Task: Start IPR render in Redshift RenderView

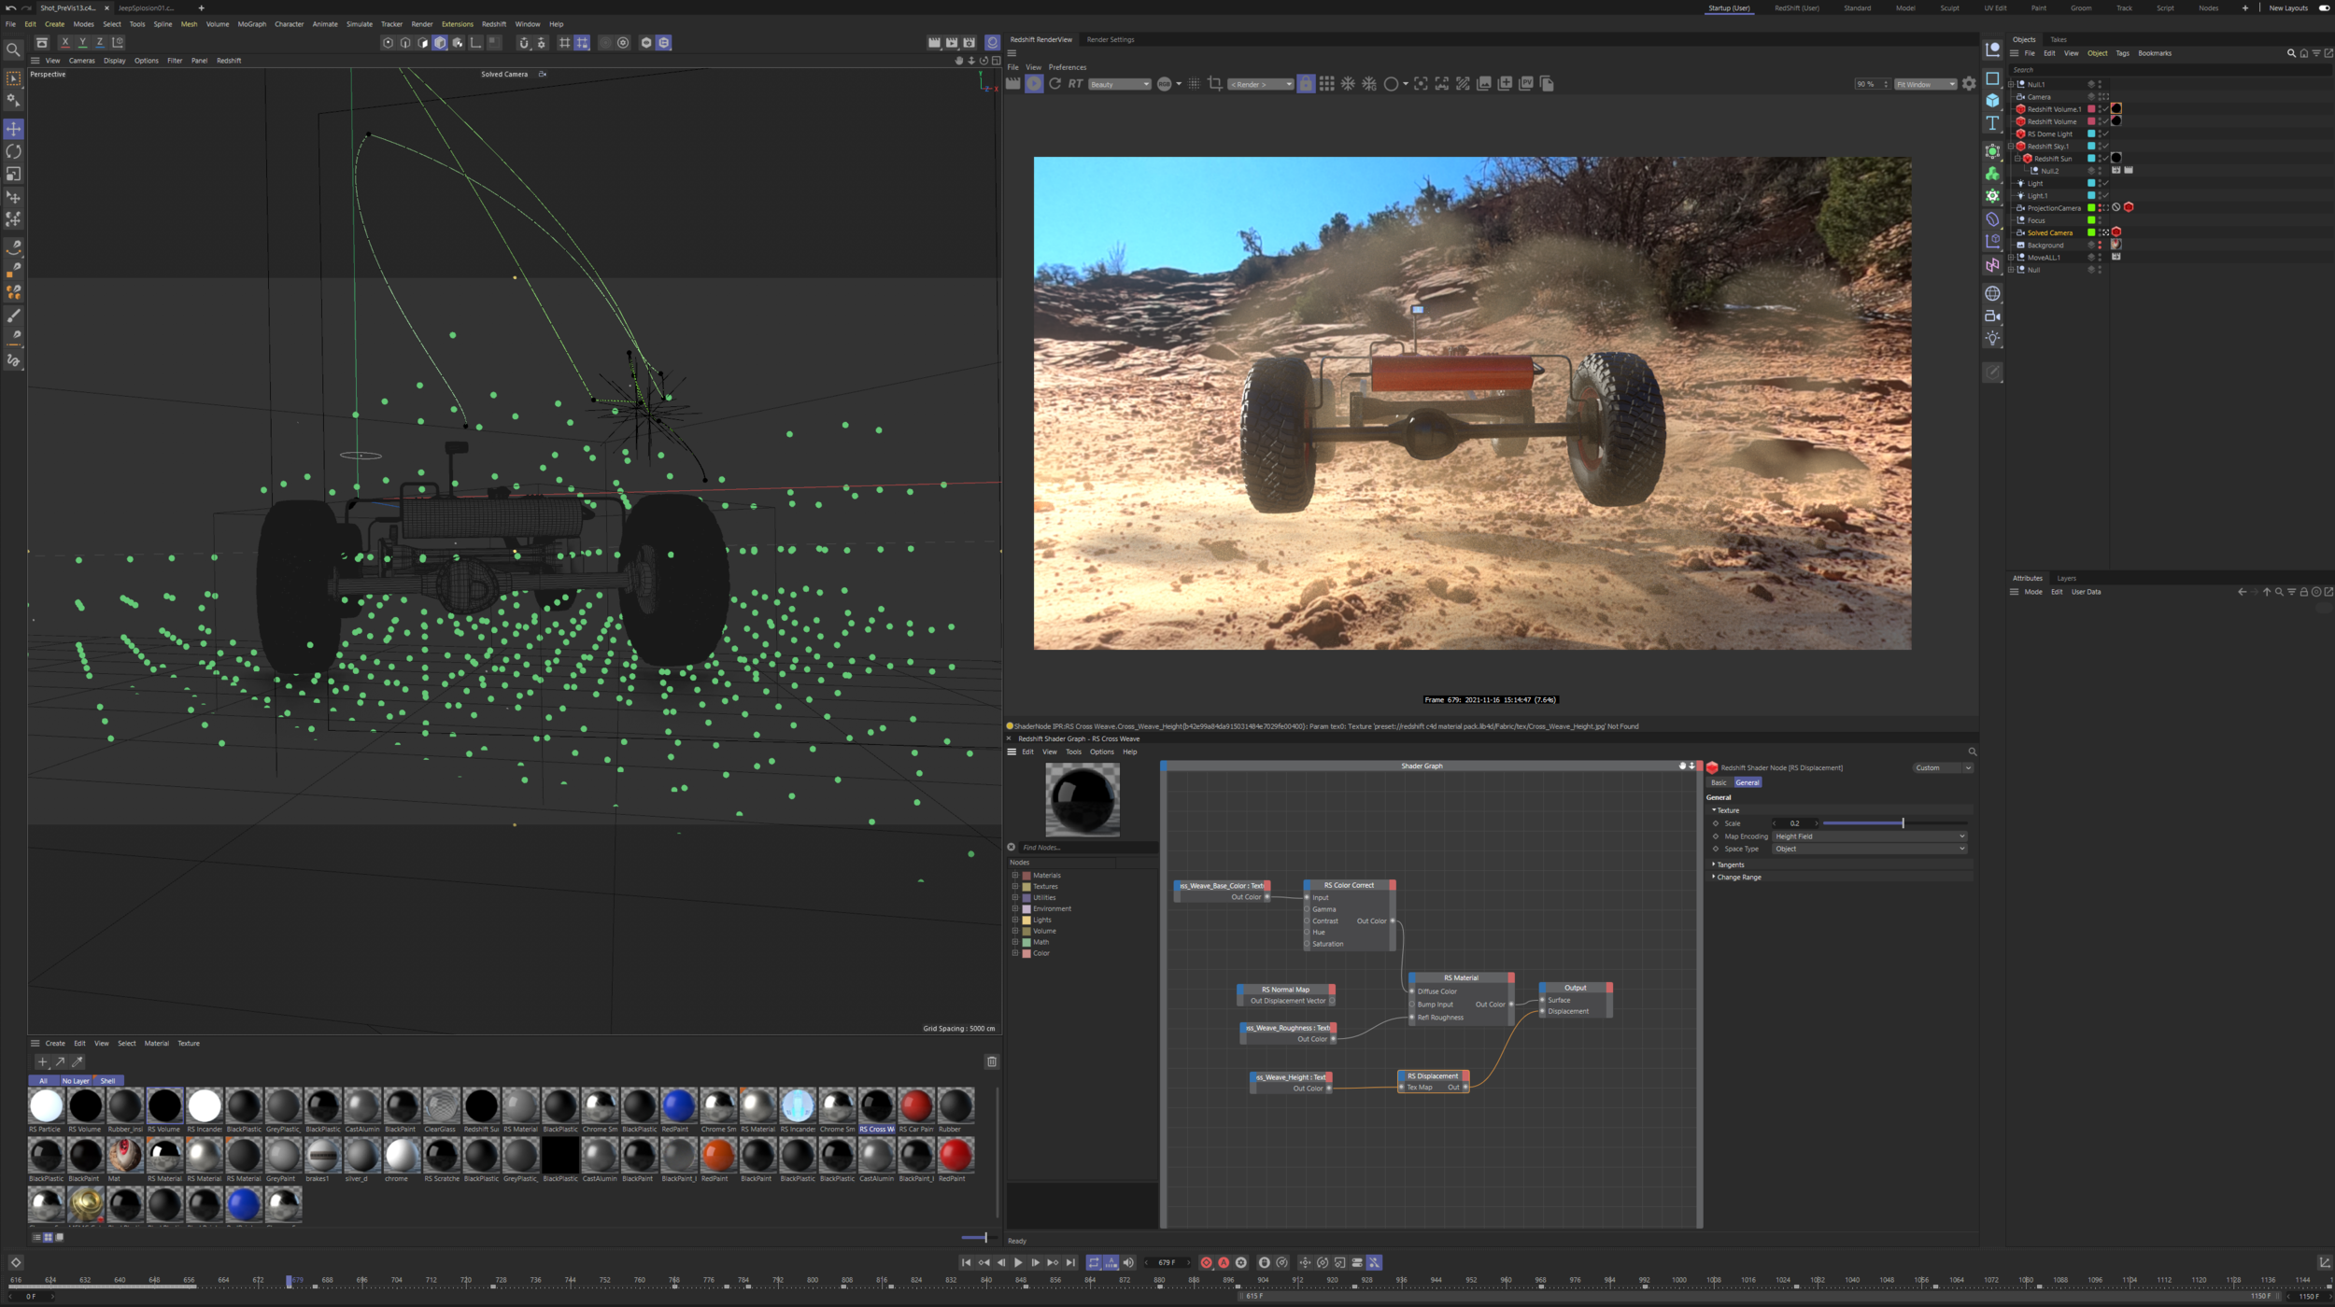Action: tap(1034, 84)
